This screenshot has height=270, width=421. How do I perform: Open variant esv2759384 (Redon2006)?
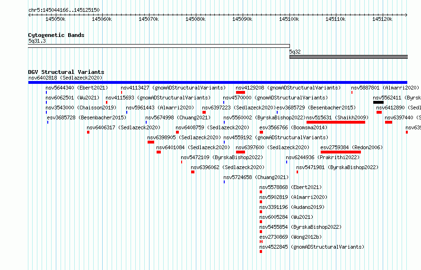click(x=352, y=147)
